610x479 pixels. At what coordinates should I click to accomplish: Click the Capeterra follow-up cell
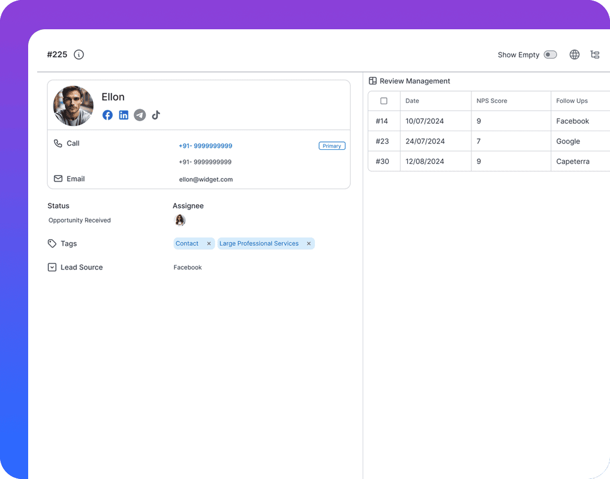(x=580, y=162)
